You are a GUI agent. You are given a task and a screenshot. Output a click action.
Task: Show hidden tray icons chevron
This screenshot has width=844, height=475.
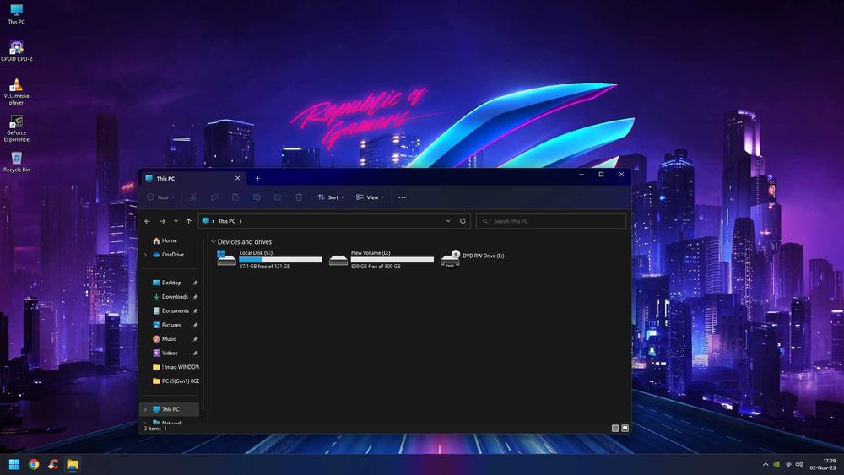pyautogui.click(x=766, y=464)
